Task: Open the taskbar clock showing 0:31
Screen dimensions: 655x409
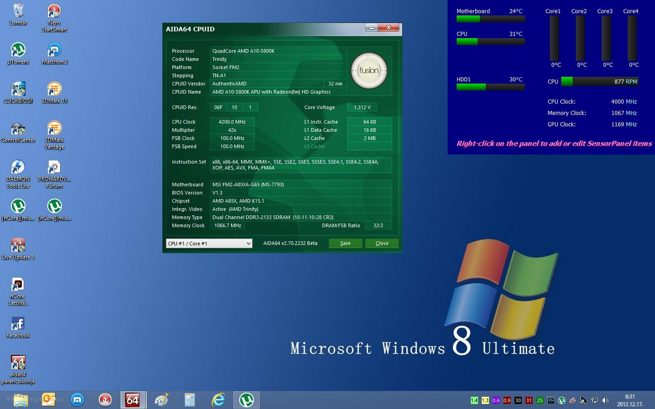Action: 630,400
